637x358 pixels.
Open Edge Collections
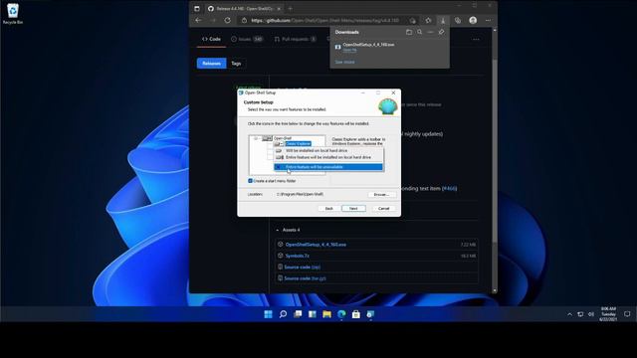tap(458, 20)
